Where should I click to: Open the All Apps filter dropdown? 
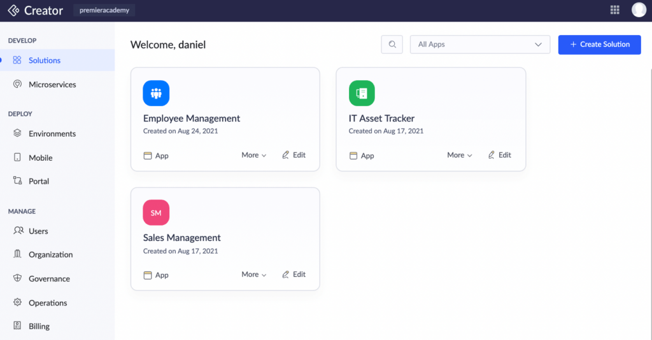click(x=479, y=44)
